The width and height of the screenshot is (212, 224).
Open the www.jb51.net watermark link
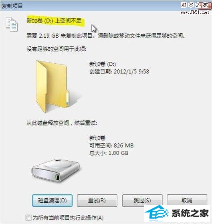point(195,12)
